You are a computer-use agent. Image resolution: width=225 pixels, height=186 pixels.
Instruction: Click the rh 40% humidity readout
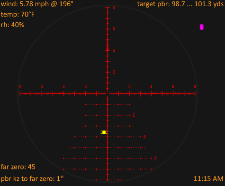[13, 25]
